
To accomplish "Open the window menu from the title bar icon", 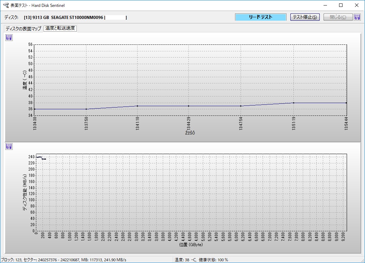I will pos(6,5).
